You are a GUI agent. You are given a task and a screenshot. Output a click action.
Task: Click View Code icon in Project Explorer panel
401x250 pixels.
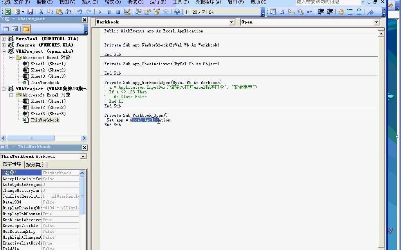point(6,29)
